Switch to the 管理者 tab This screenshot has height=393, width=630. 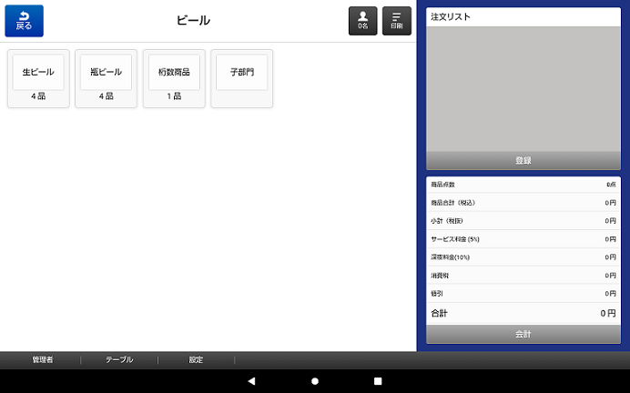(43, 360)
